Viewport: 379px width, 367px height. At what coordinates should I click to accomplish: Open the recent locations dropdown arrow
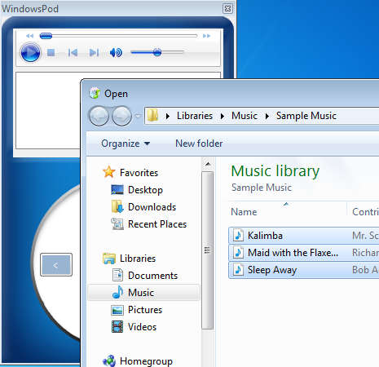pyautogui.click(x=138, y=116)
